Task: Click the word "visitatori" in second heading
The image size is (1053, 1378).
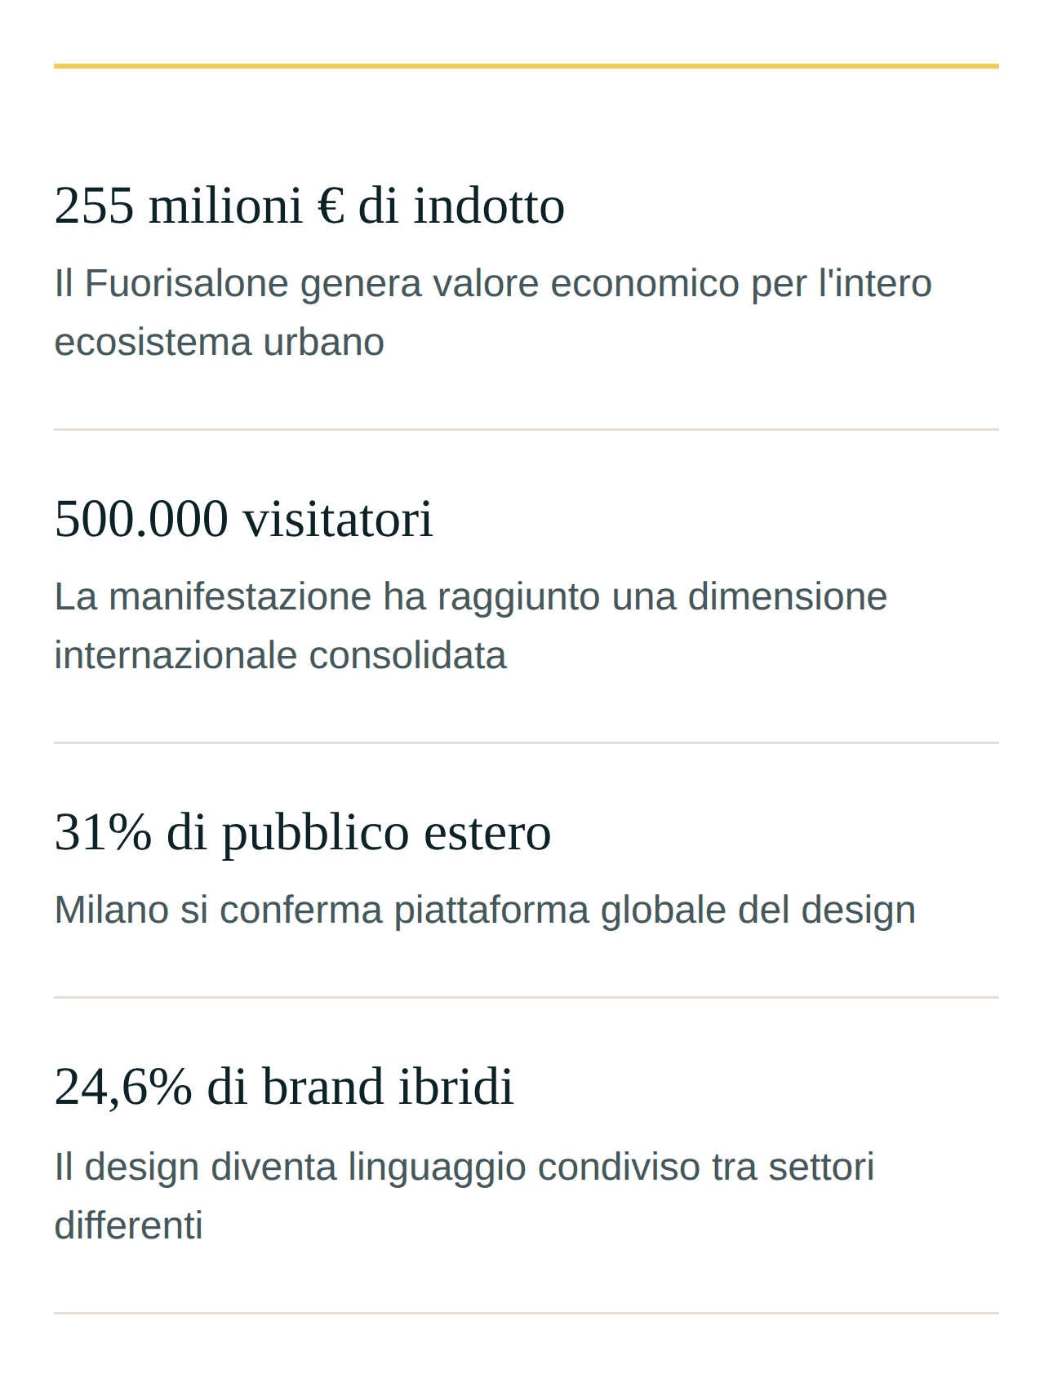Action: pyautogui.click(x=338, y=519)
